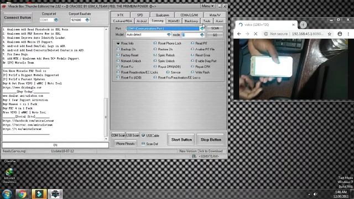
Task: Click Chrome forward arrow
Action: pos(247,34)
